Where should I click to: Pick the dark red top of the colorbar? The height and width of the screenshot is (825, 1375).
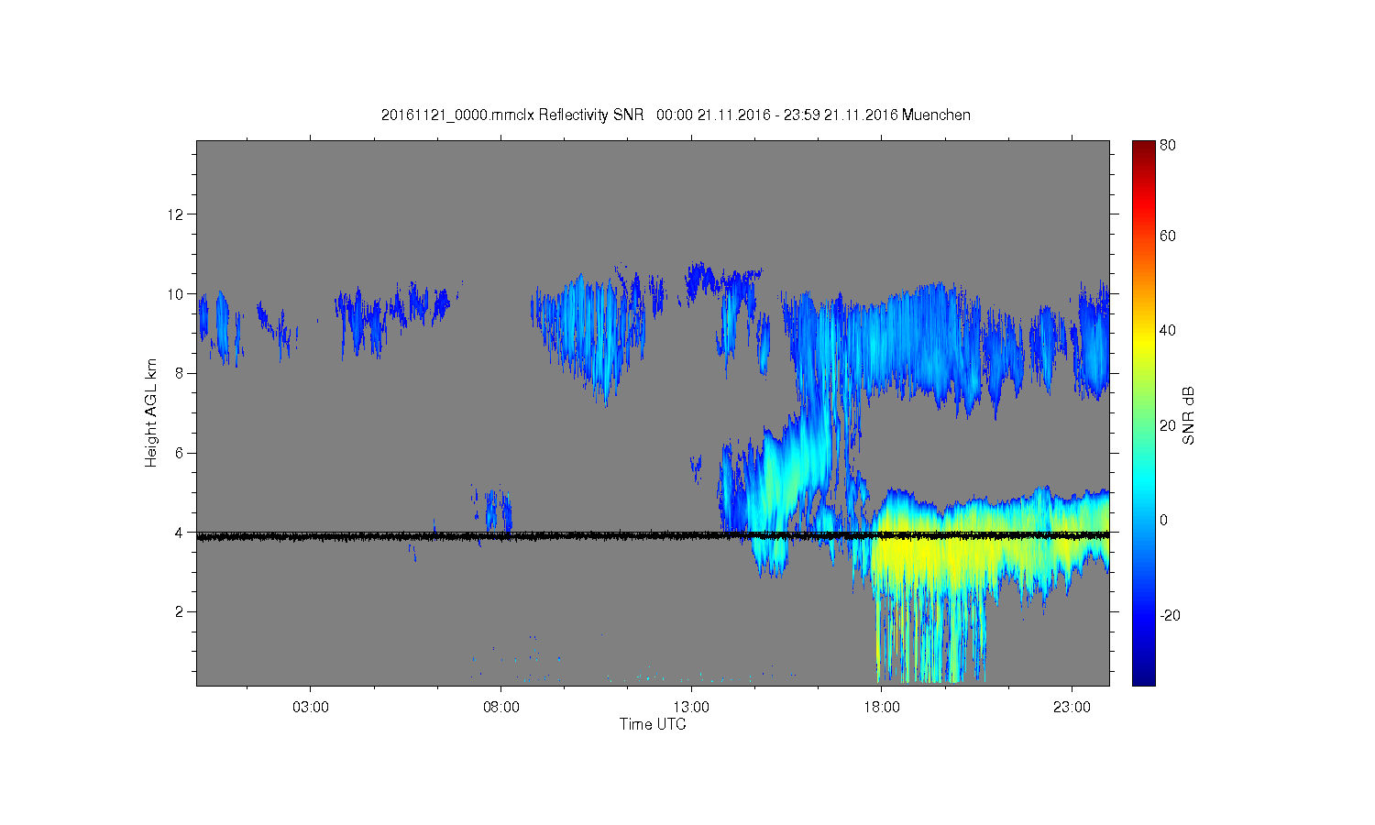[x=1143, y=148]
